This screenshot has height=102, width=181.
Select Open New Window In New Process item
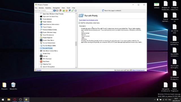pos(53,14)
